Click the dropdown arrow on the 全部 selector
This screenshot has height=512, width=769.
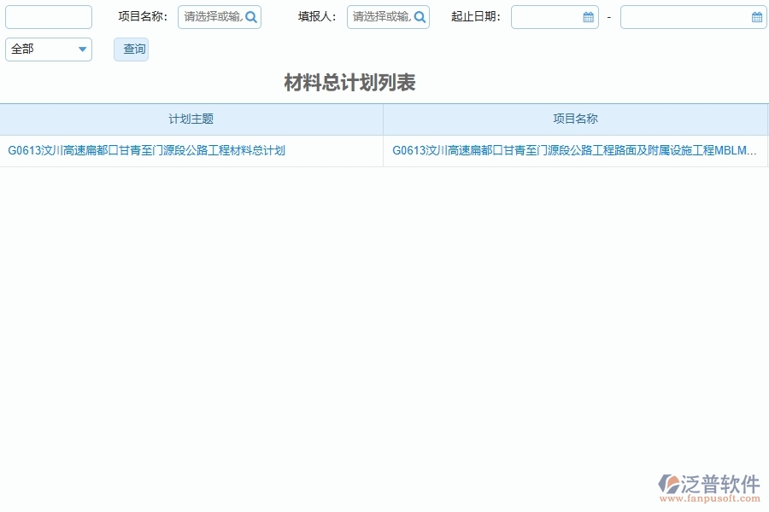[82, 49]
